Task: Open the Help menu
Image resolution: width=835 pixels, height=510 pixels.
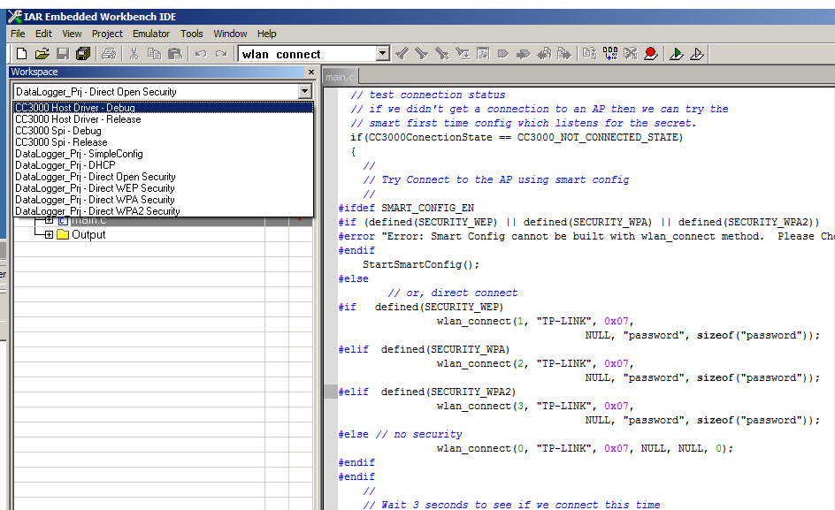Action: pyautogui.click(x=267, y=34)
